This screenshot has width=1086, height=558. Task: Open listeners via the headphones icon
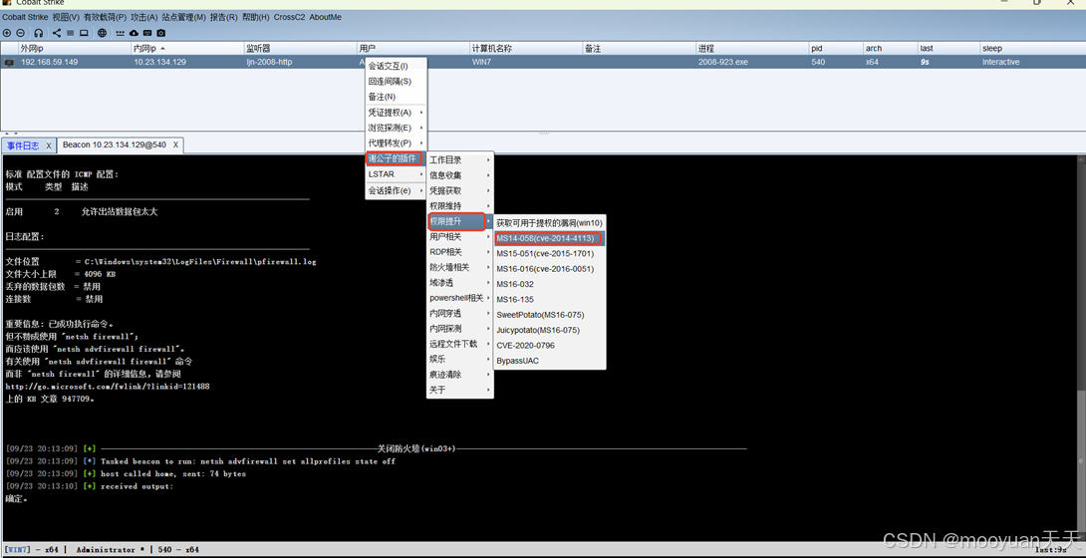(x=39, y=33)
